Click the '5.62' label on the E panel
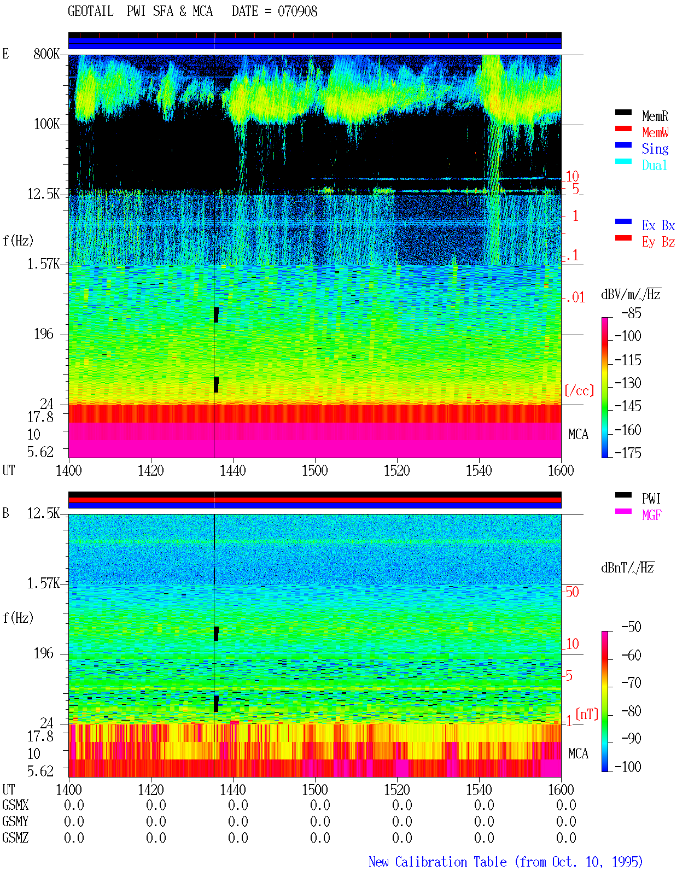This screenshot has height=871, width=700. 40,452
